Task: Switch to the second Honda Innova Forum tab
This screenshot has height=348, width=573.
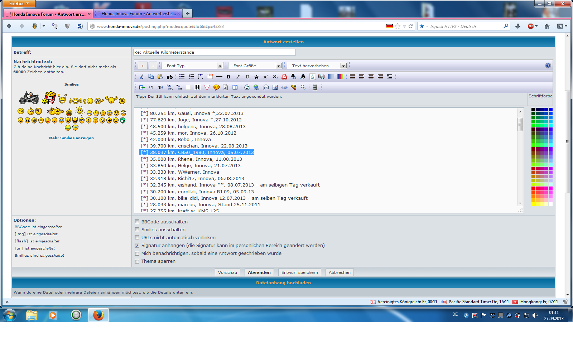Action: click(138, 14)
